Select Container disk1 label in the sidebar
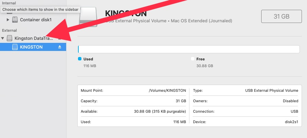The height and width of the screenshot is (138, 307). pyautogui.click(x=36, y=20)
